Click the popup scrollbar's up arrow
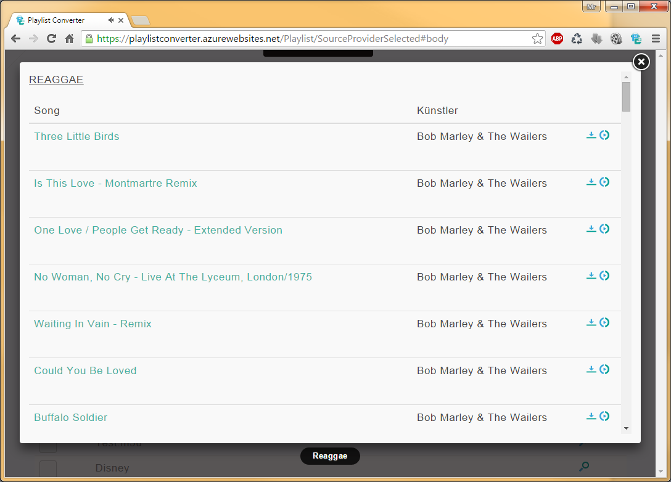The height and width of the screenshot is (482, 671). pos(627,78)
